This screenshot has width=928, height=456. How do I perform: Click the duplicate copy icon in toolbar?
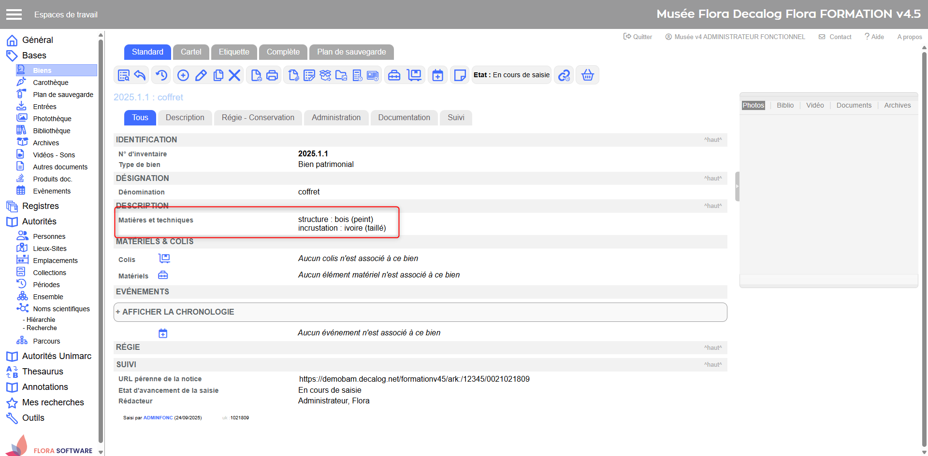point(218,75)
